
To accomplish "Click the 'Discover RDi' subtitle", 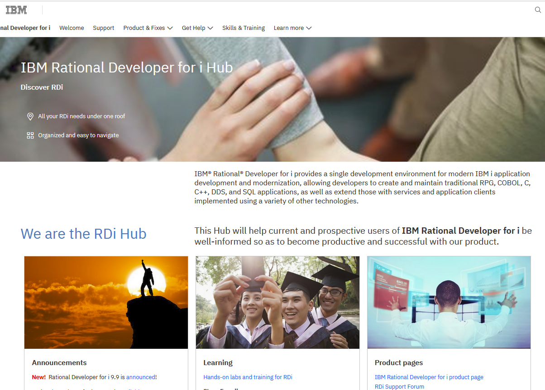I will 42,87.
